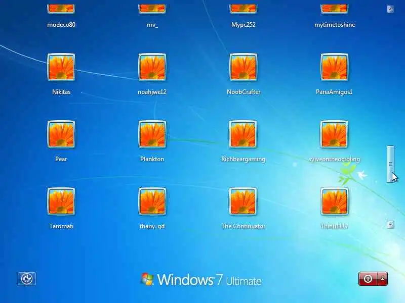
Task: Log in as NoobCrafter user picture
Action: 244,67
